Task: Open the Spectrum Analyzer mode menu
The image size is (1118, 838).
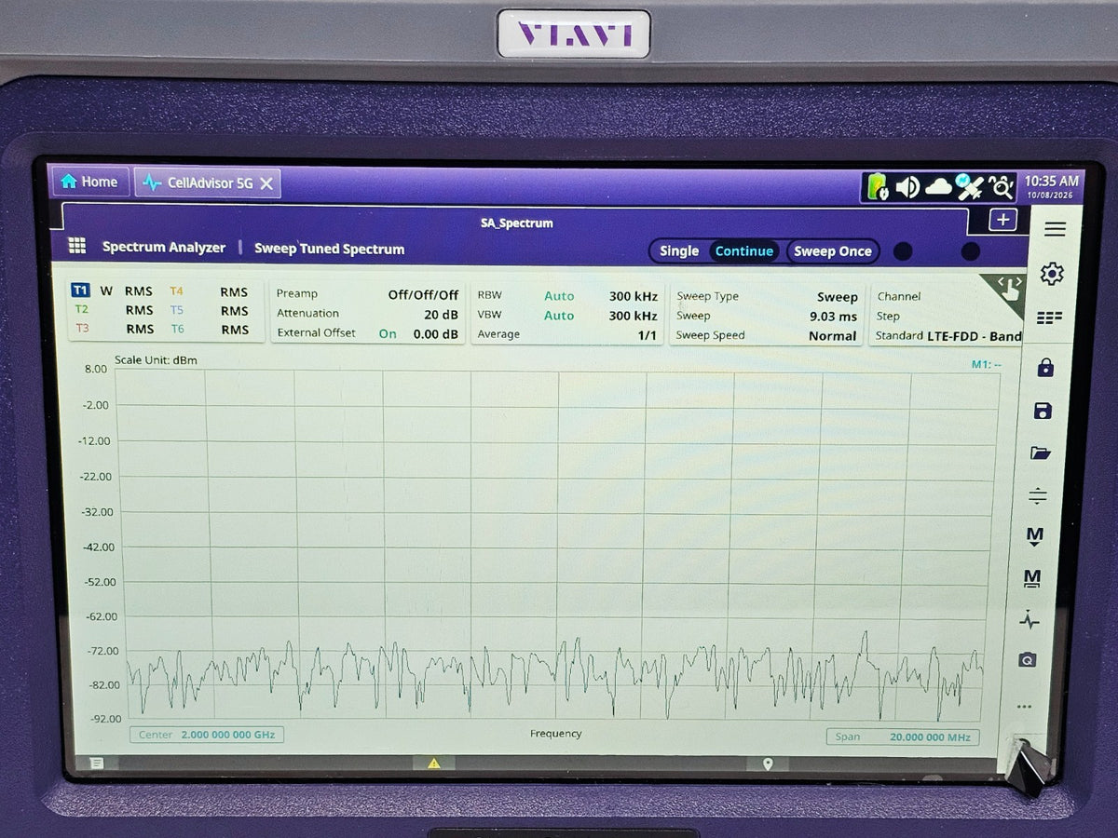Action: 164,247
